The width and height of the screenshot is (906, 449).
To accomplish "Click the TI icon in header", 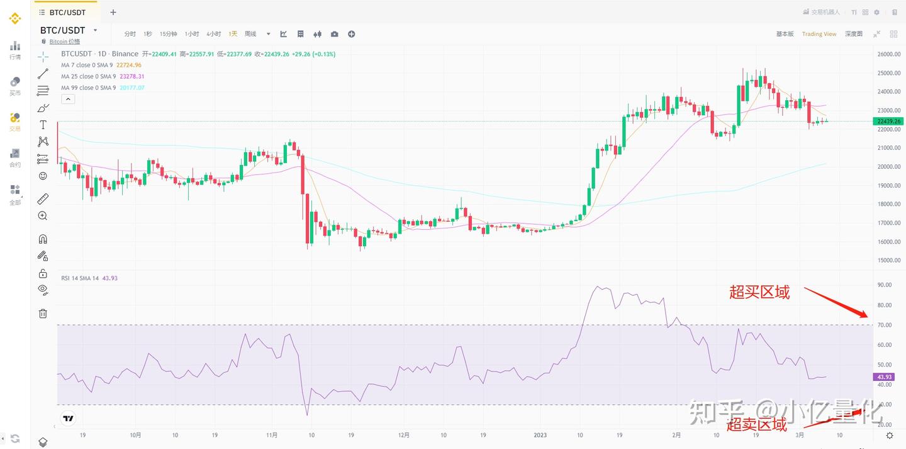I will [854, 12].
